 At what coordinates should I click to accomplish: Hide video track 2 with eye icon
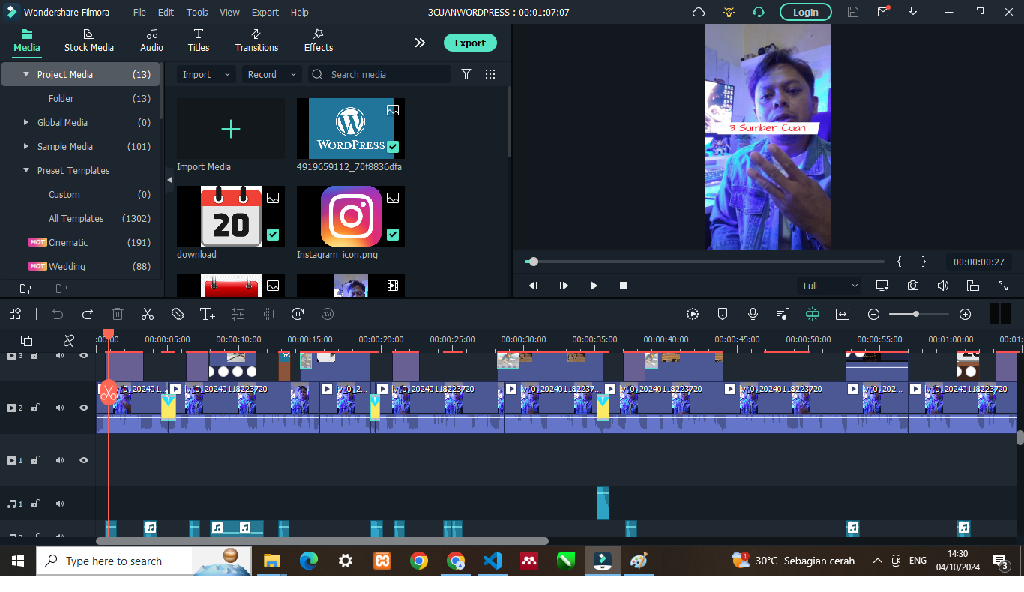pyautogui.click(x=84, y=408)
